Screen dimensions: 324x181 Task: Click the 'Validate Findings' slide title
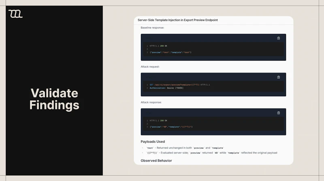54,99
